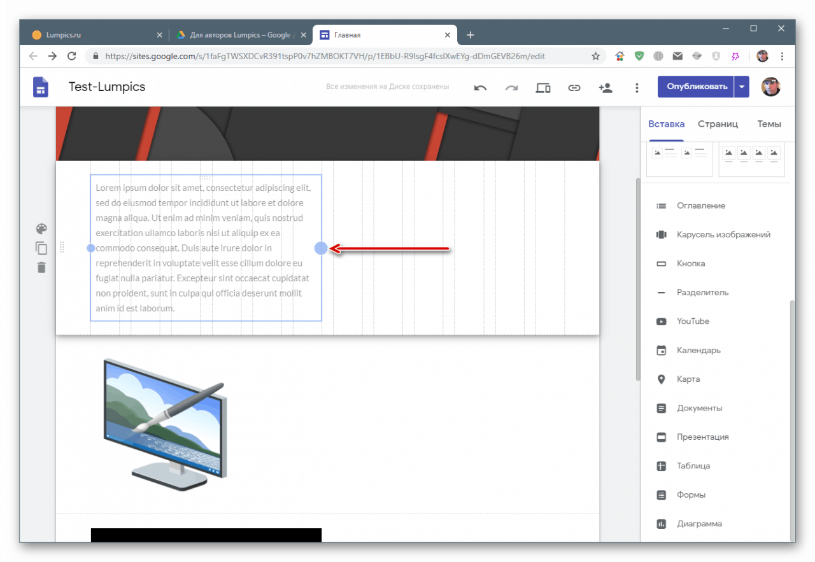815x562 pixels.
Task: Open the Sites more options menu
Action: [x=637, y=88]
